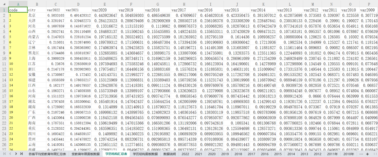Switch to the 2011年 sheet tab
Screen dimensions: 378x157
332,154
